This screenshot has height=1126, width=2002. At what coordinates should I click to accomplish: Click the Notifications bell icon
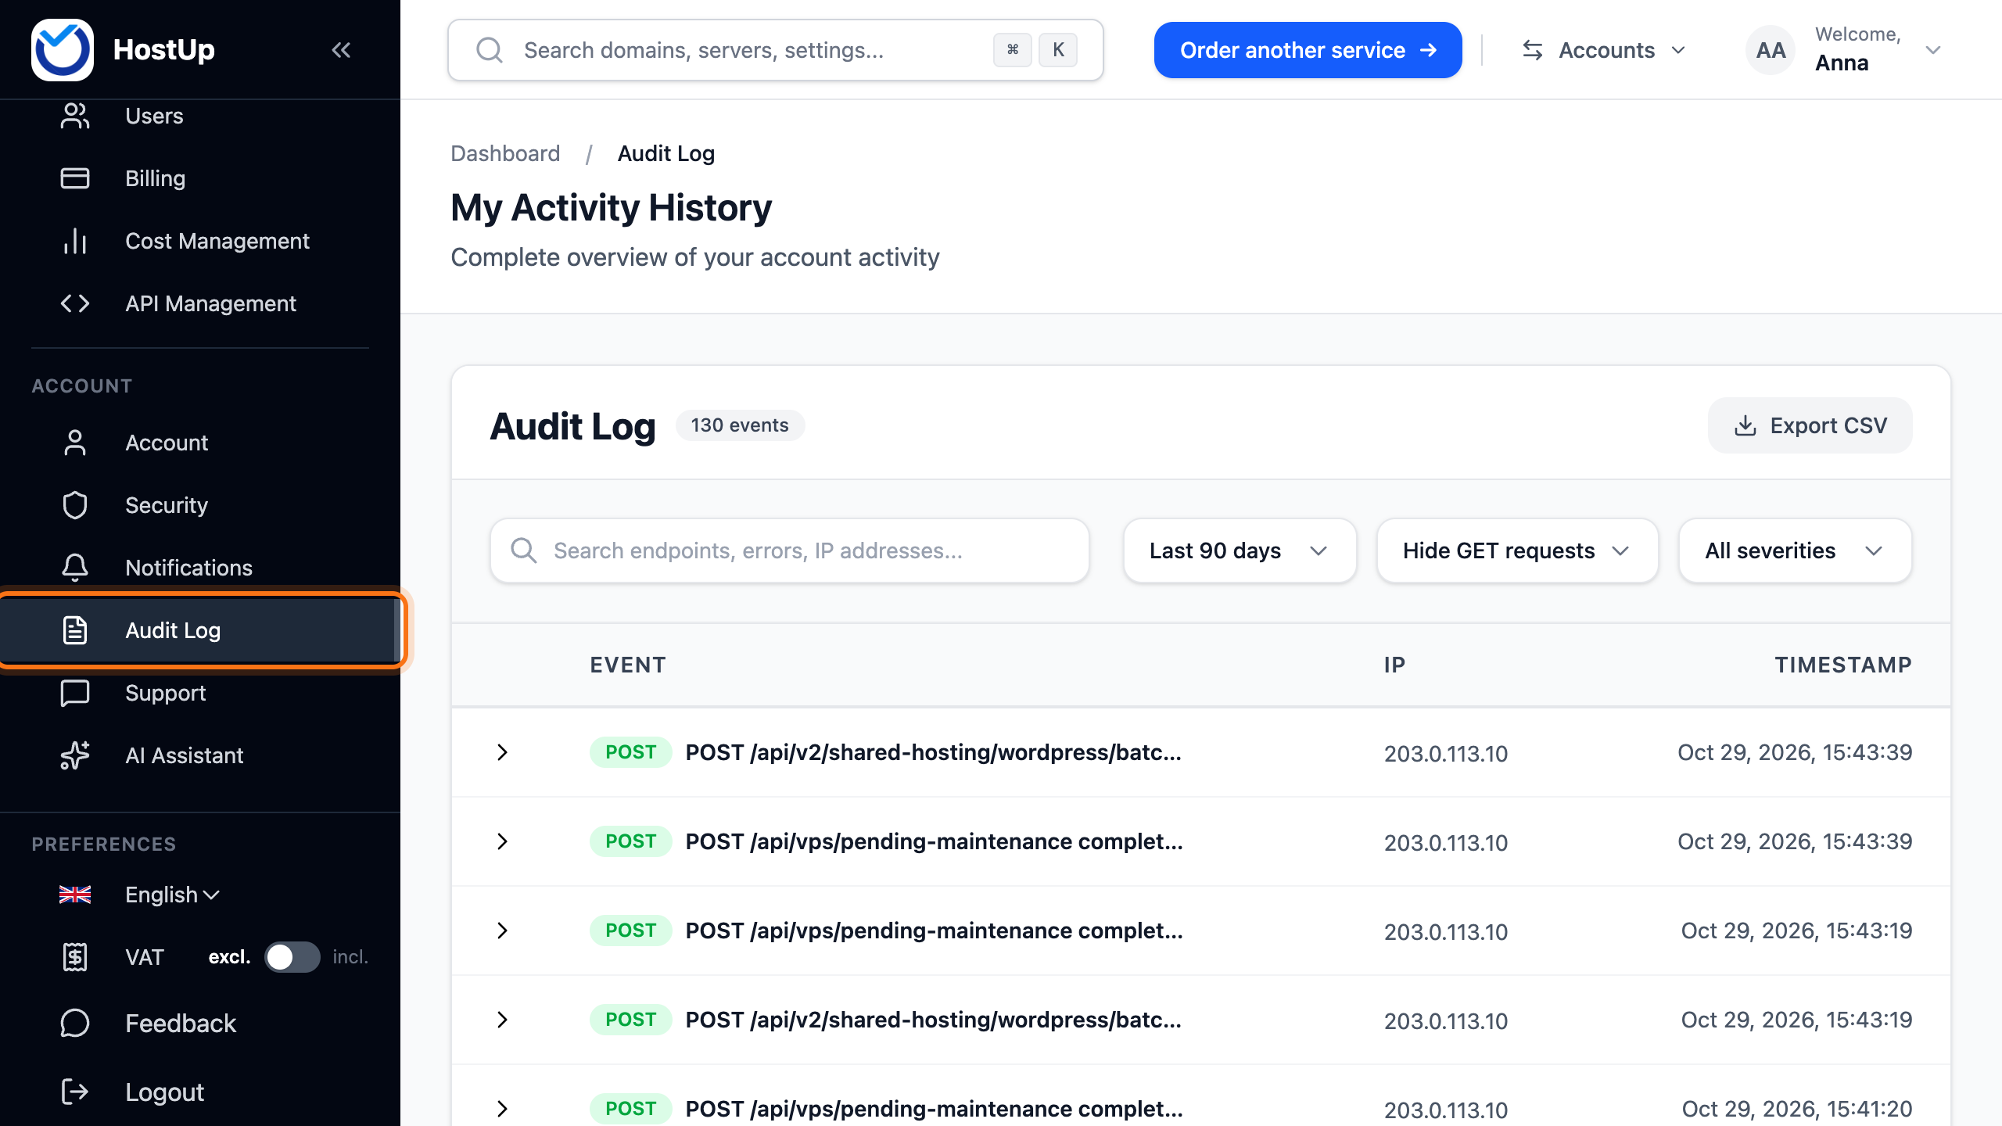point(75,568)
